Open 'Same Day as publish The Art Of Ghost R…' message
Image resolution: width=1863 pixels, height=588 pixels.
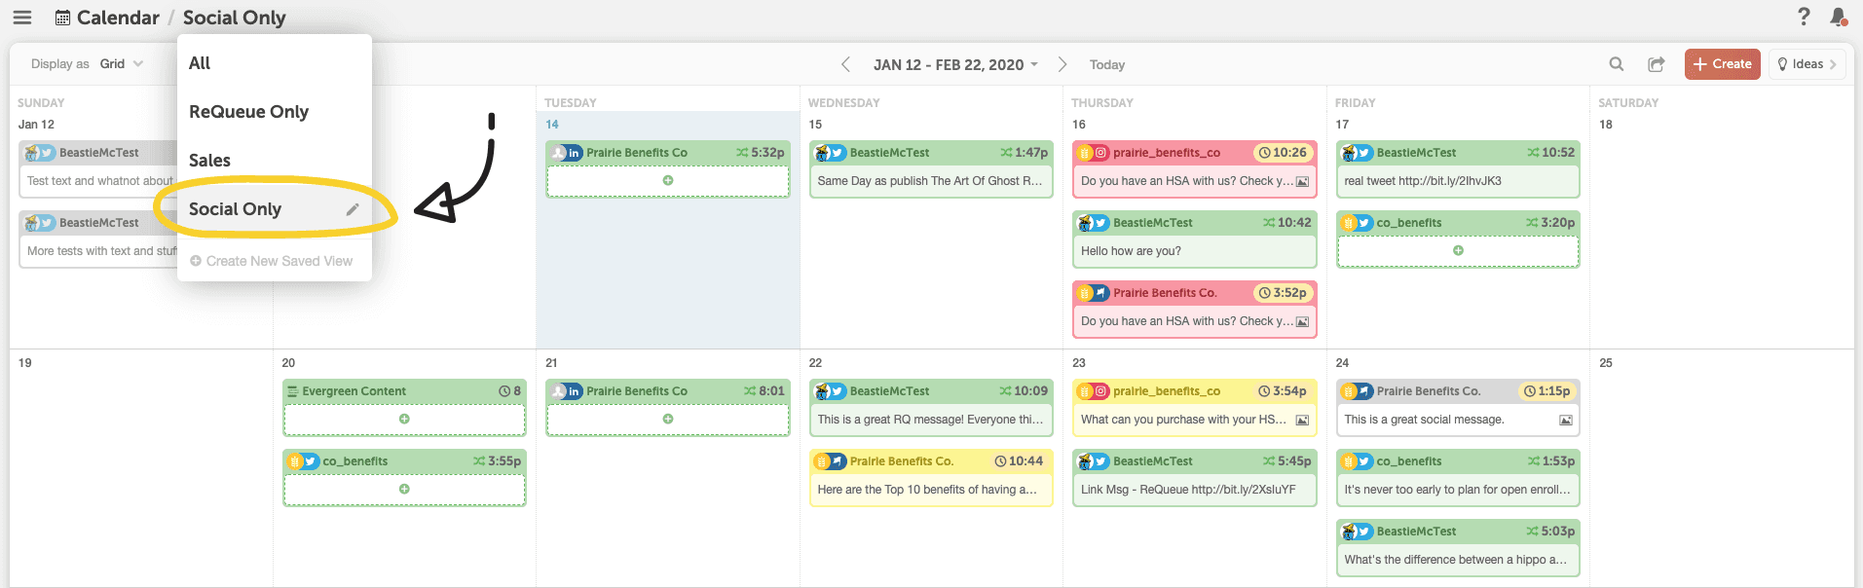930,181
